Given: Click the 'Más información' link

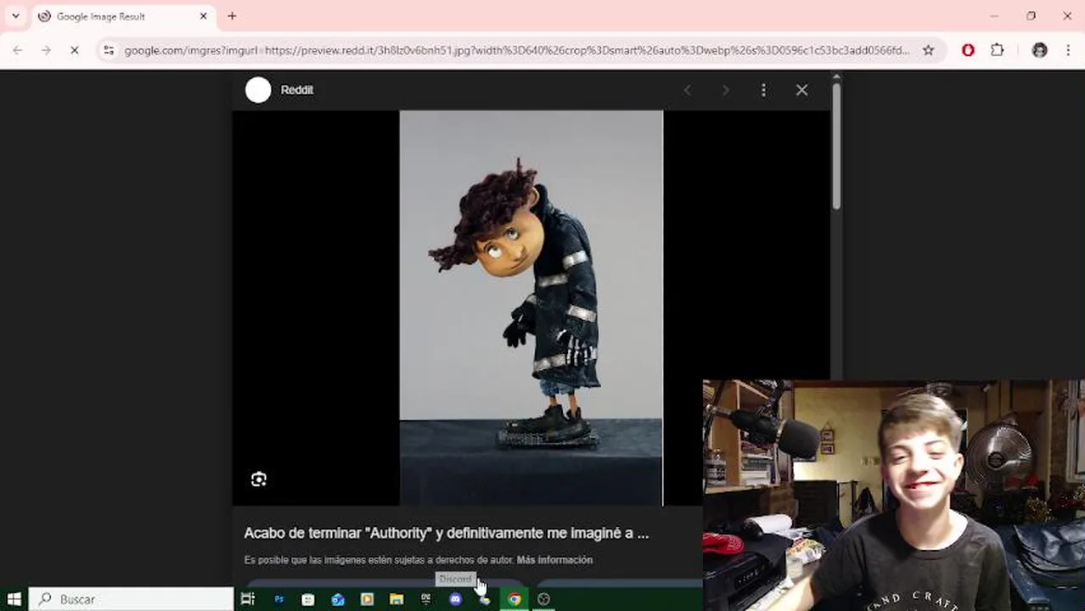Looking at the screenshot, I should pyautogui.click(x=554, y=560).
